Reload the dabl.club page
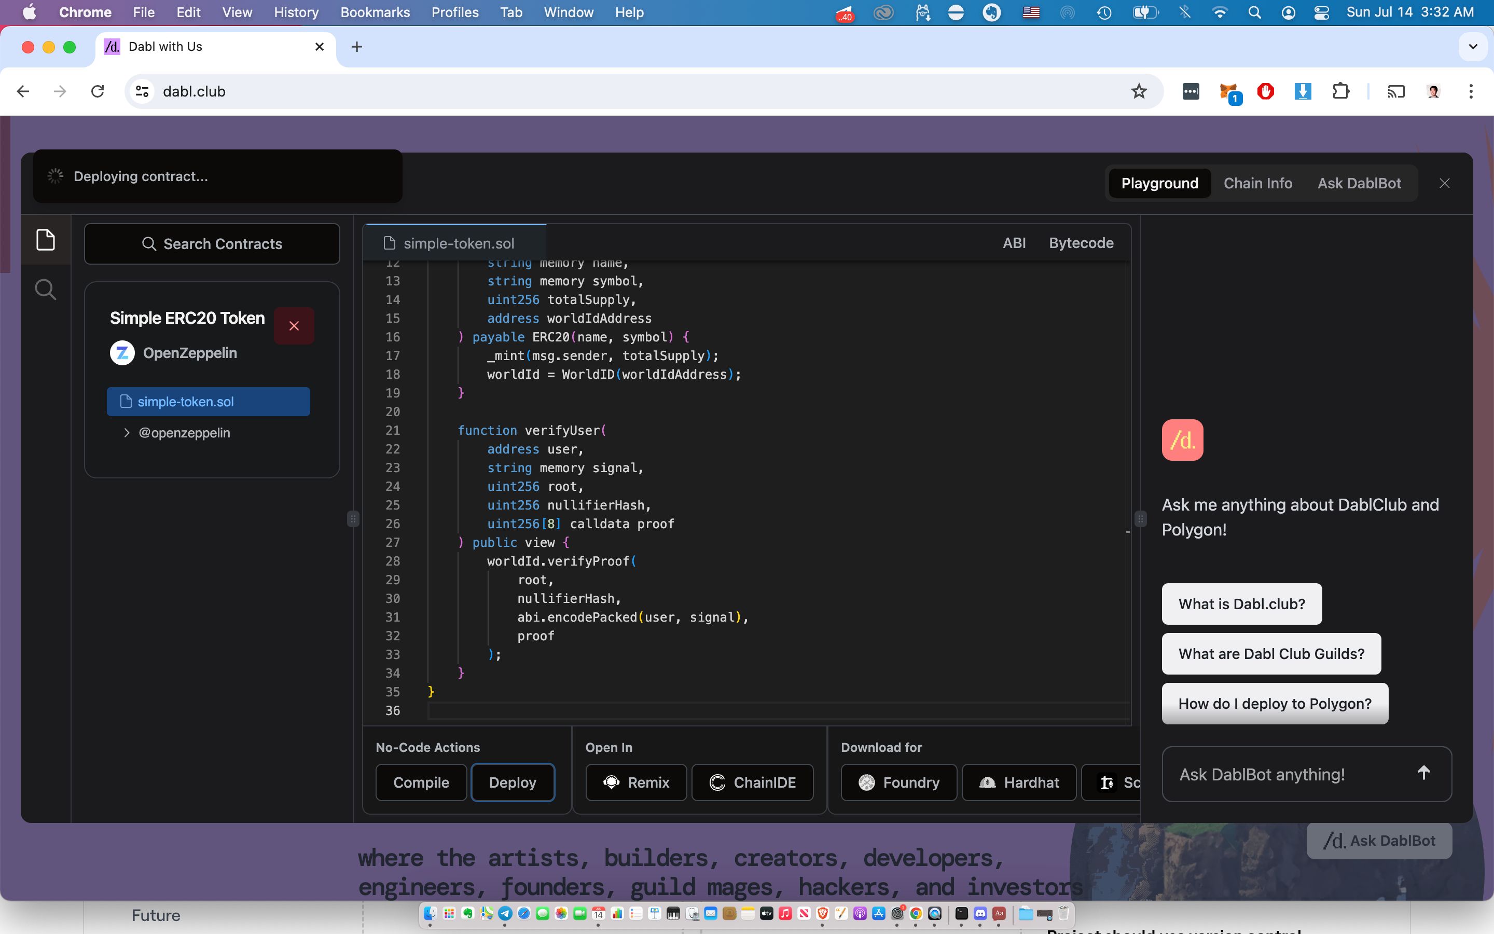Screen dimensions: 1494x934 (x=98, y=91)
